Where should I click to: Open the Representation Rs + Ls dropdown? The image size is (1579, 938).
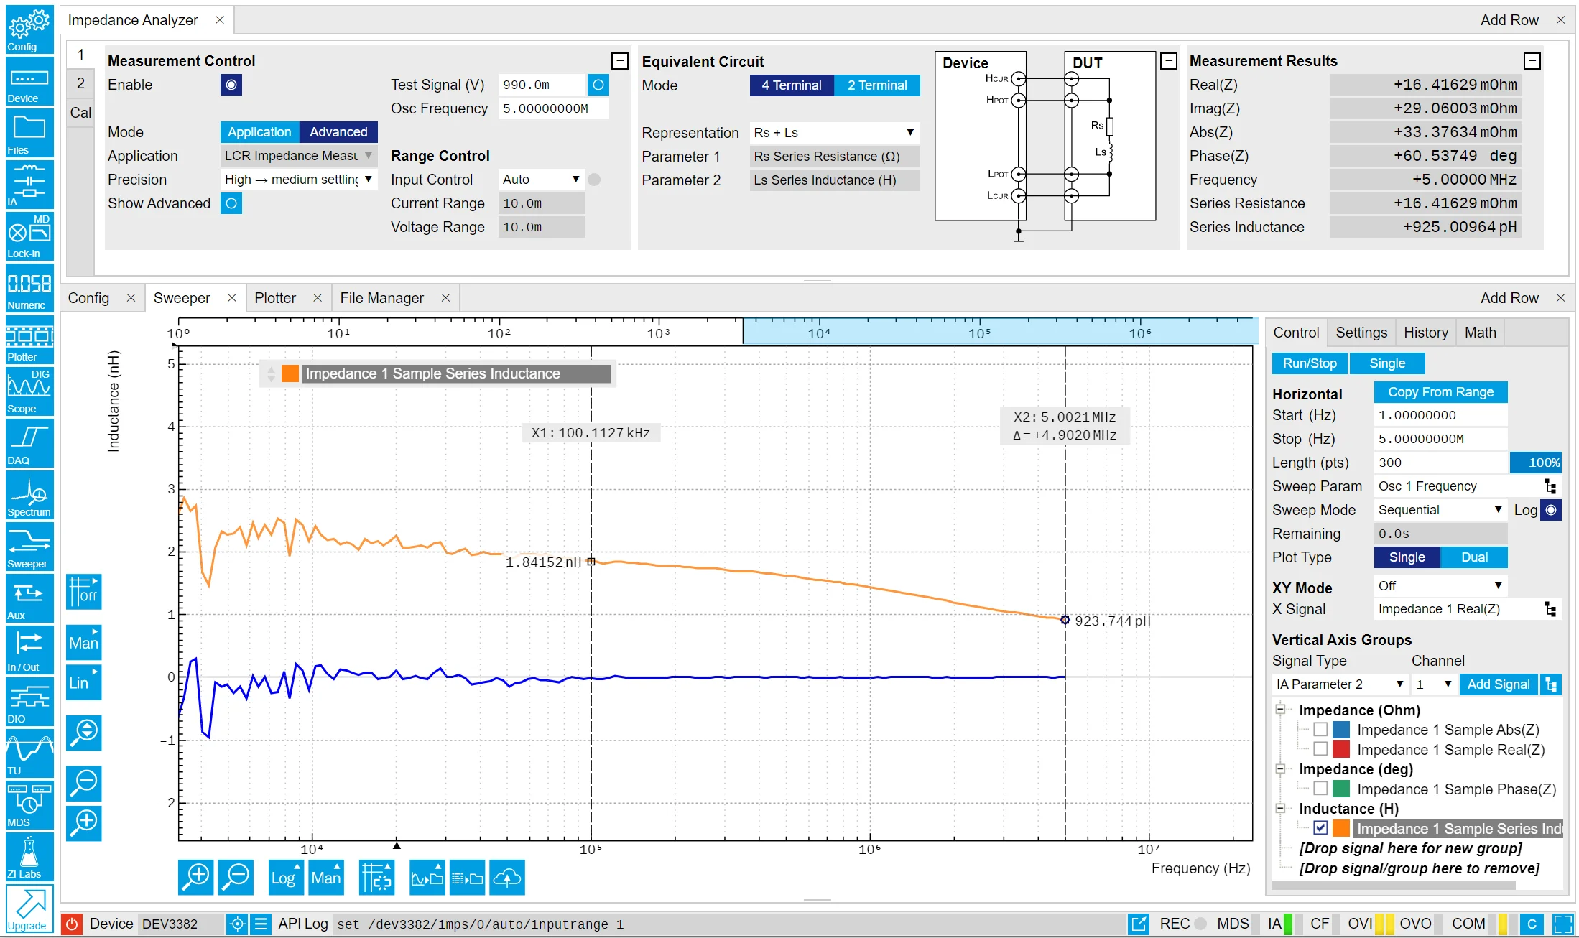coord(835,133)
